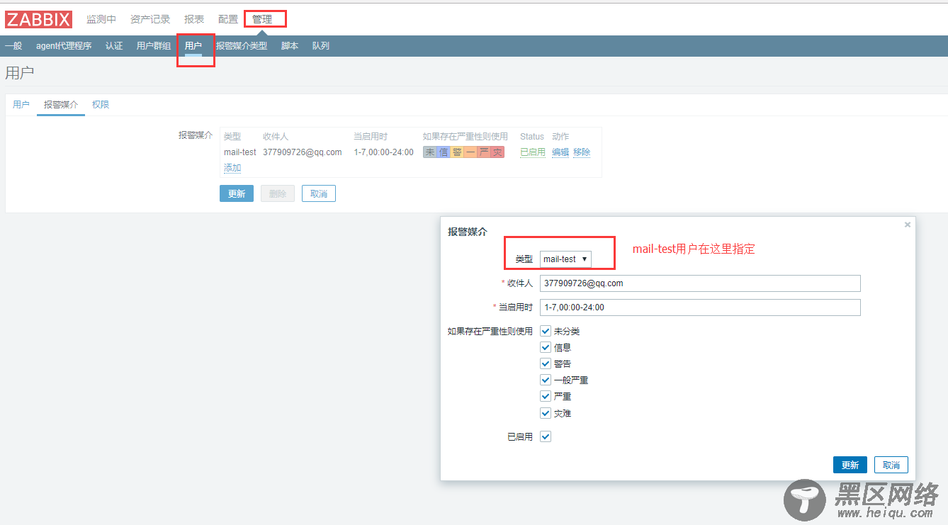Image resolution: width=948 pixels, height=525 pixels.
Task: Open the 监测中 menu
Action: click(x=101, y=19)
